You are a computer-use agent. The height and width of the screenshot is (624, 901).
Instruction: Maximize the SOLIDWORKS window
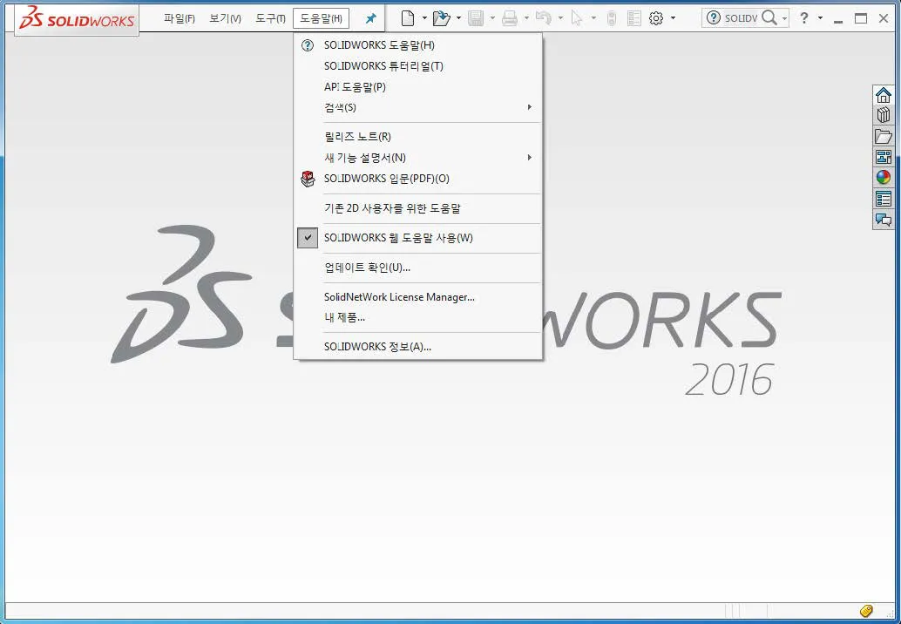[861, 19]
